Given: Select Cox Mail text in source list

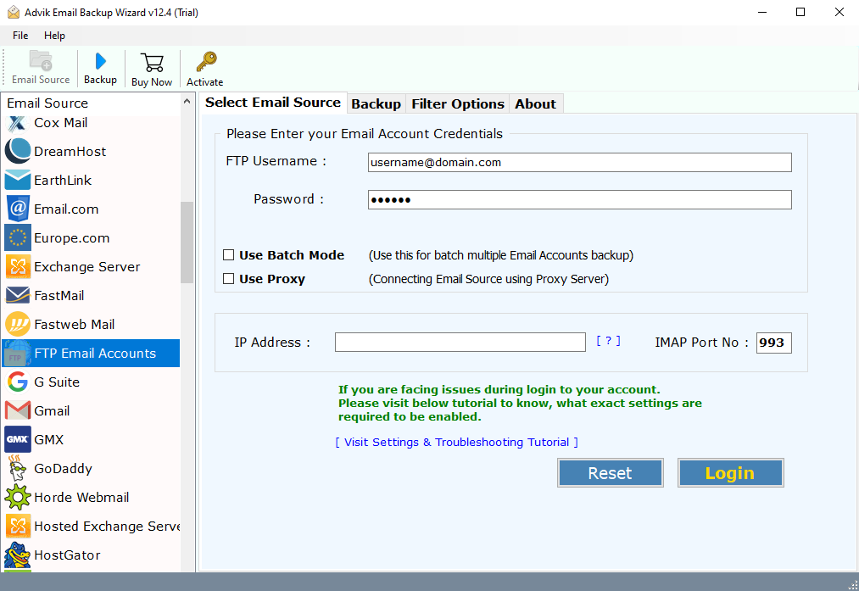Looking at the screenshot, I should 61,123.
